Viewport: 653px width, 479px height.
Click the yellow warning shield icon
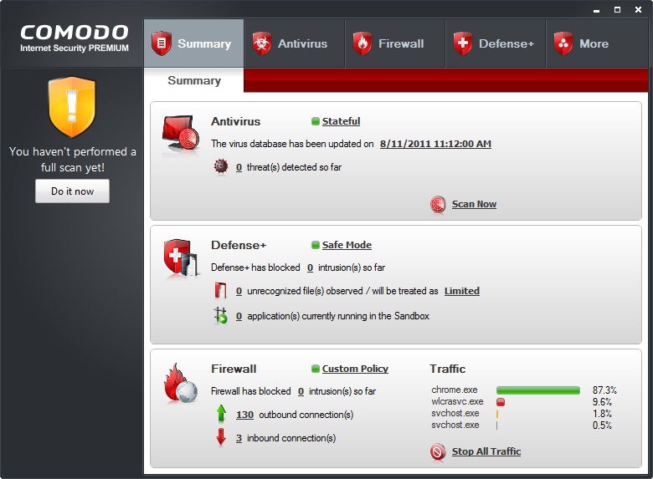click(x=72, y=107)
